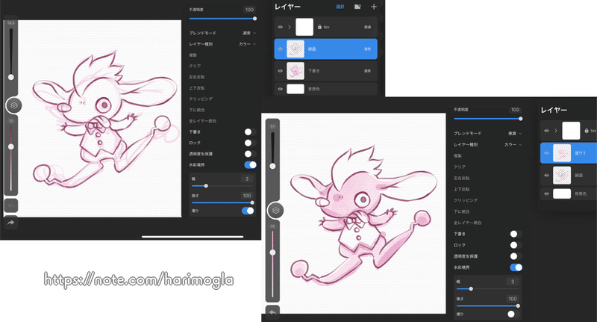Choose クリッピング in the left window's layer menu

coord(201,99)
